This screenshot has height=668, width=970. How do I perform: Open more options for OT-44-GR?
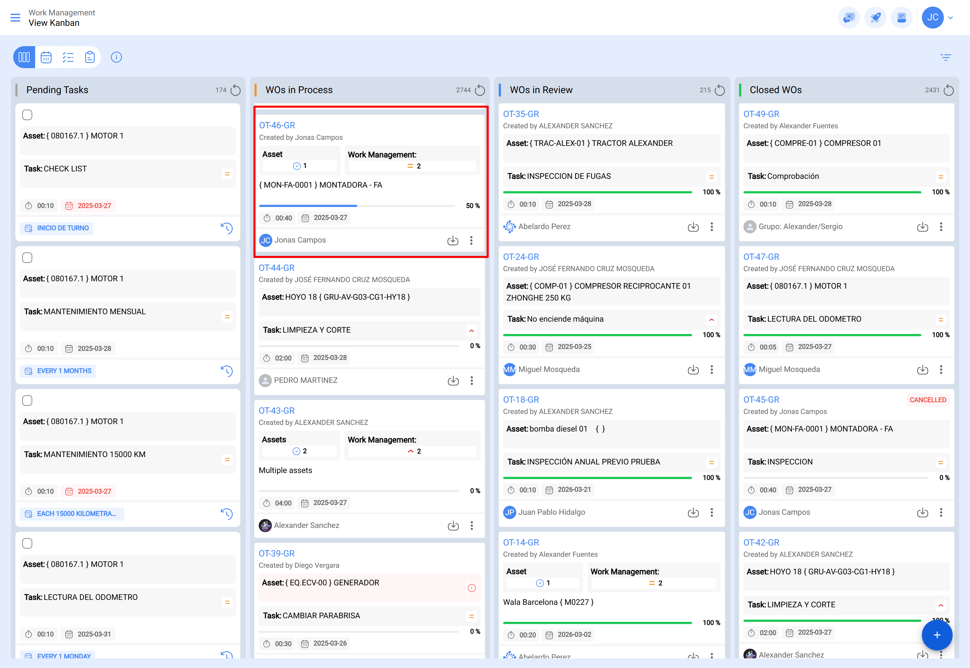coord(472,380)
